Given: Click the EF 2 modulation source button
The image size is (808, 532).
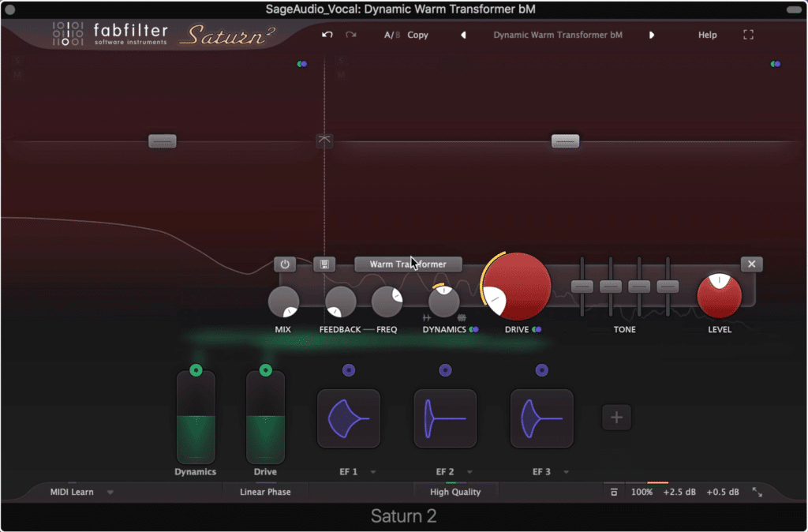Looking at the screenshot, I should point(445,370).
